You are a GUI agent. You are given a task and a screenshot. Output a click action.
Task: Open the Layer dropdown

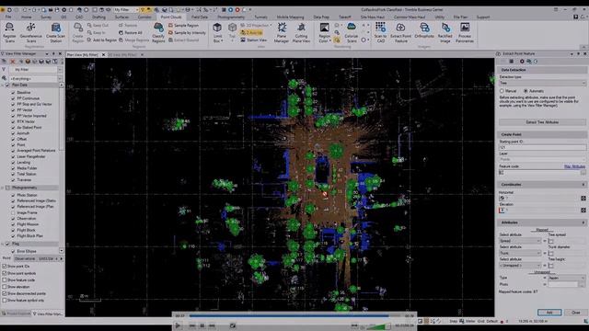click(x=542, y=159)
